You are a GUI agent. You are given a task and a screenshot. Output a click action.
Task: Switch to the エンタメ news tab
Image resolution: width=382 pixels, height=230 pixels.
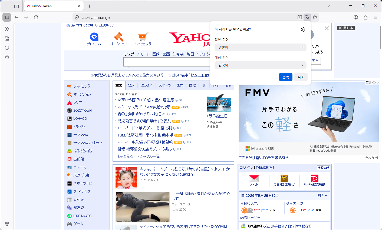pos(147,85)
